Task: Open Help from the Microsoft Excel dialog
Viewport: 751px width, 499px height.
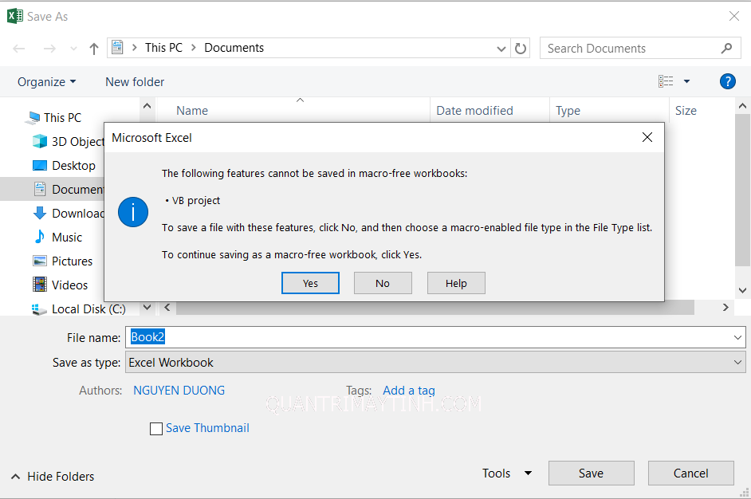Action: 456,283
